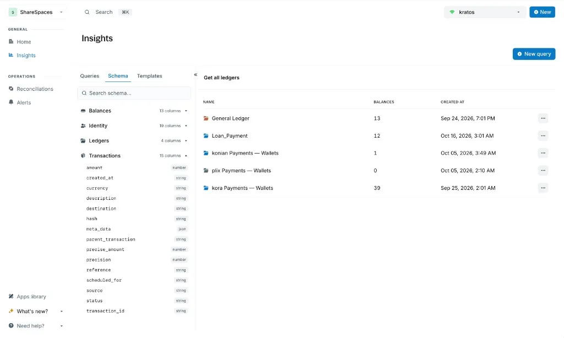This screenshot has height=338, width=564.
Task: Click the Ledgers folder icon in schema
Action: [83, 140]
